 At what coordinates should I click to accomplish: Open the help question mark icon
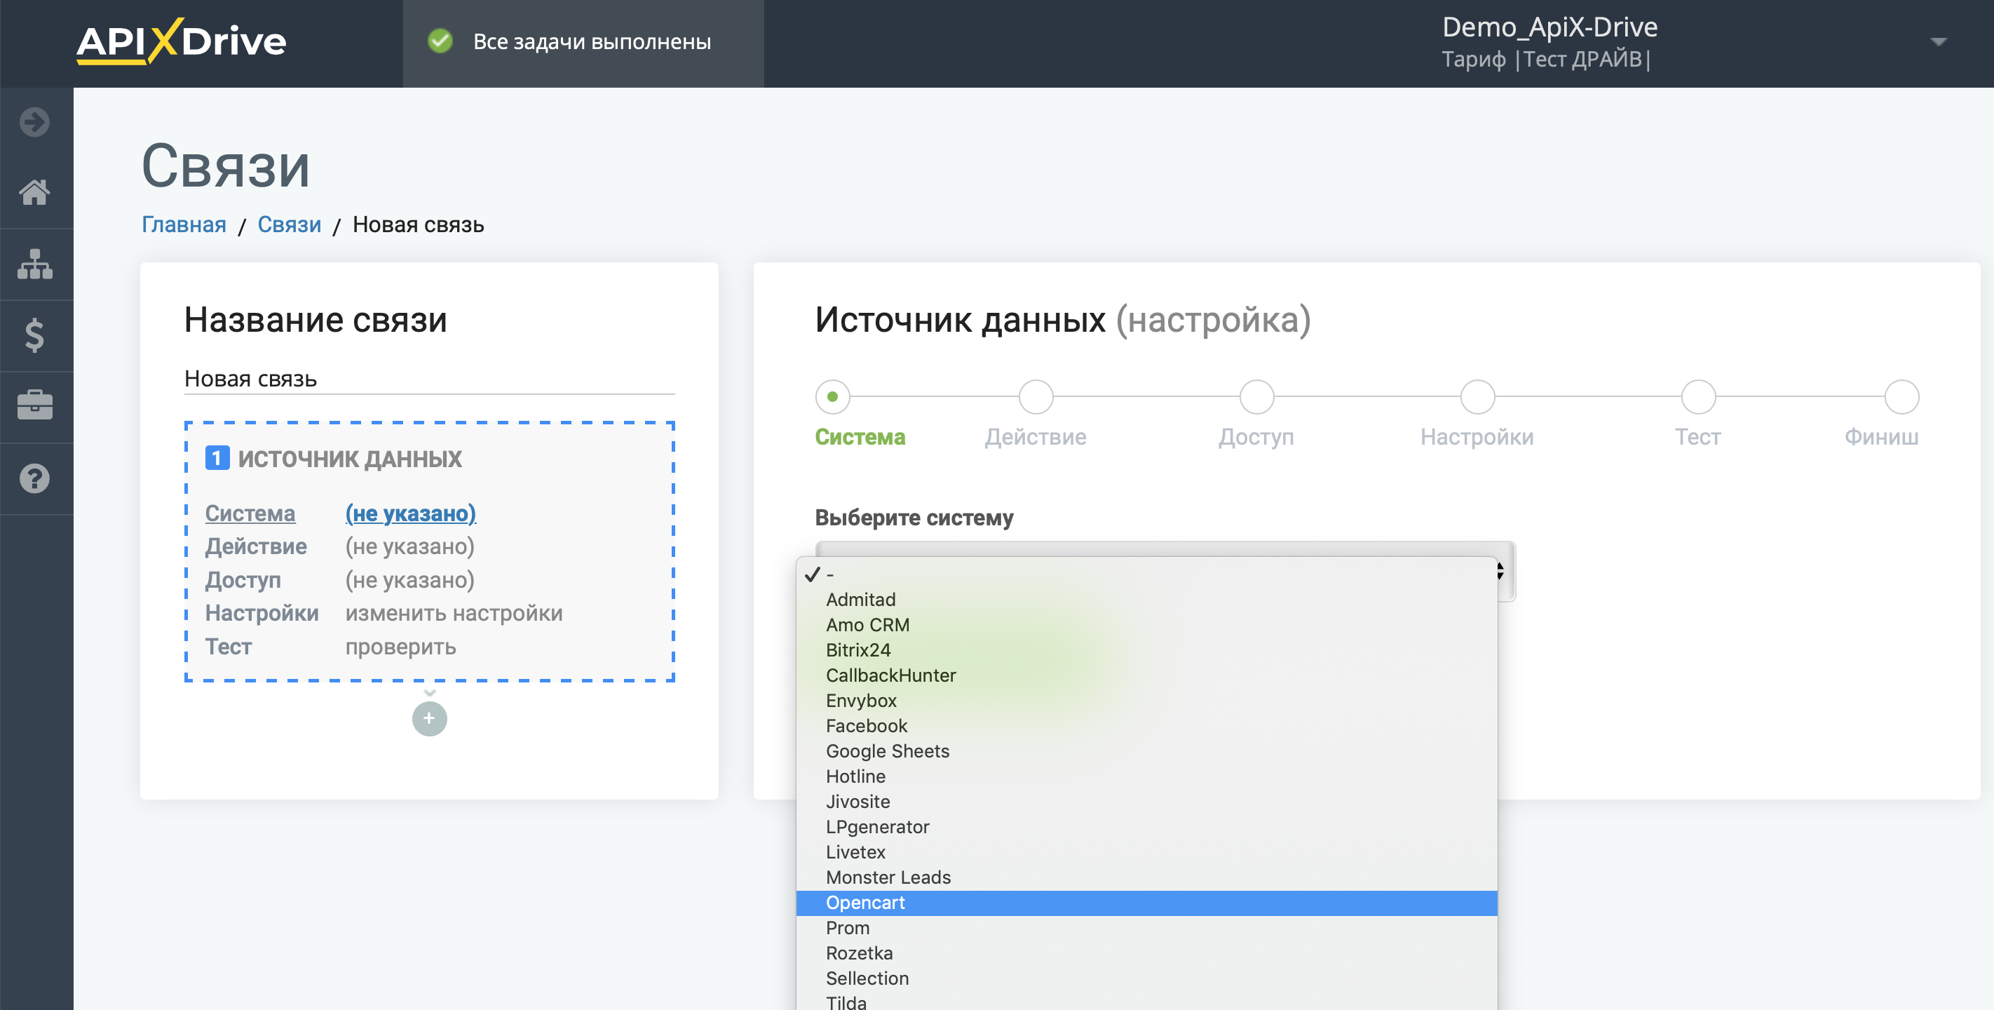[35, 478]
